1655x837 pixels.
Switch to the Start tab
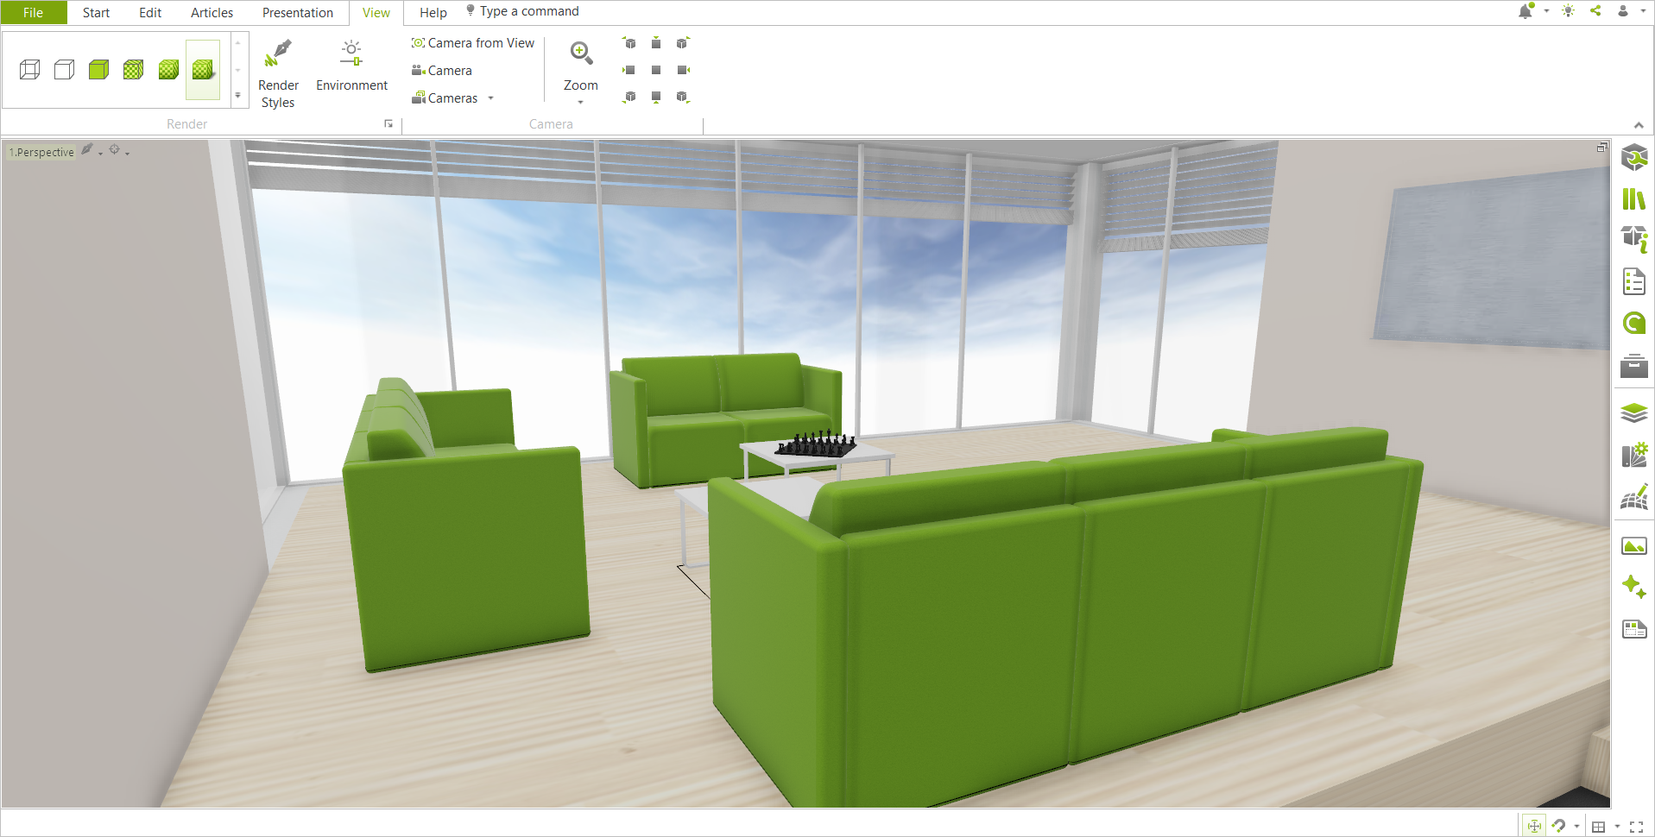96,12
